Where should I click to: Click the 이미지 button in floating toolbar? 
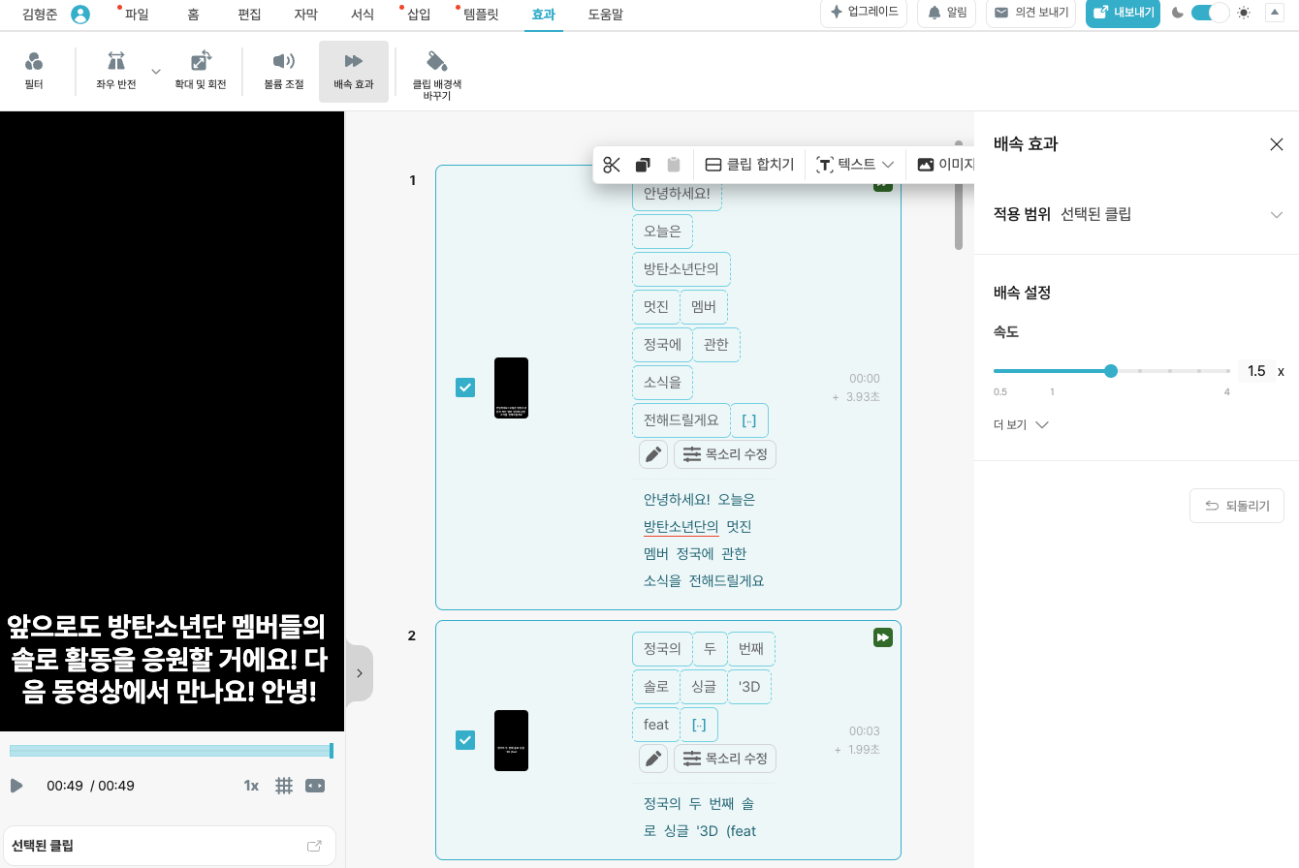[944, 165]
